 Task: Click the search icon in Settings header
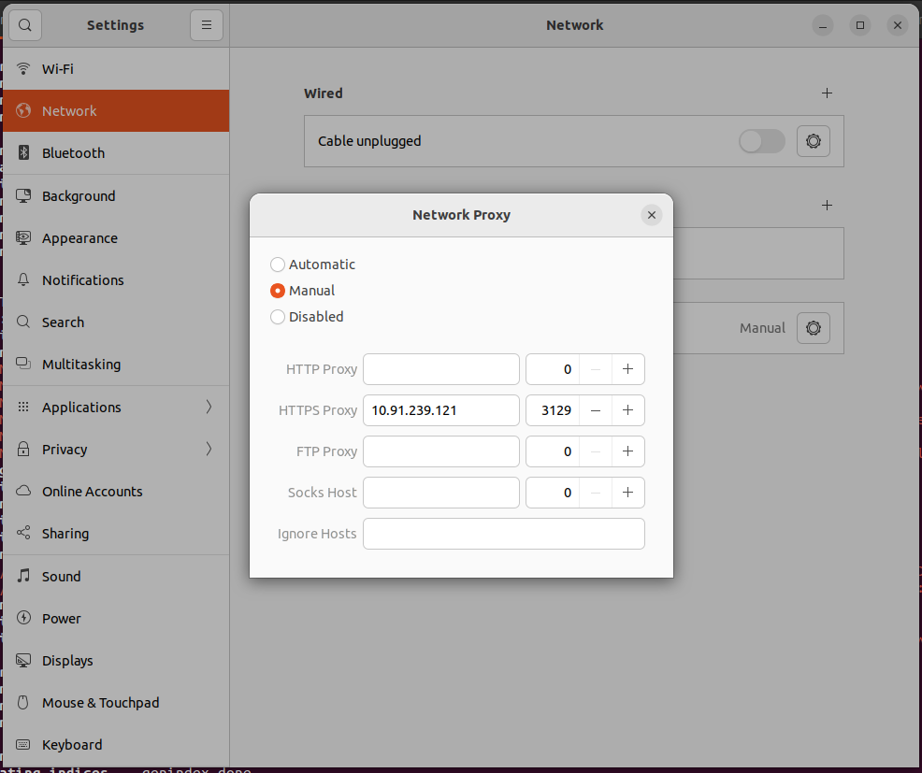point(24,25)
